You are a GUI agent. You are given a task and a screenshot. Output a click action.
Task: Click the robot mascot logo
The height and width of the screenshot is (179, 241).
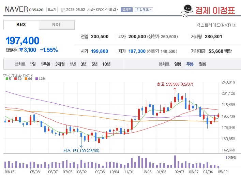(187, 11)
